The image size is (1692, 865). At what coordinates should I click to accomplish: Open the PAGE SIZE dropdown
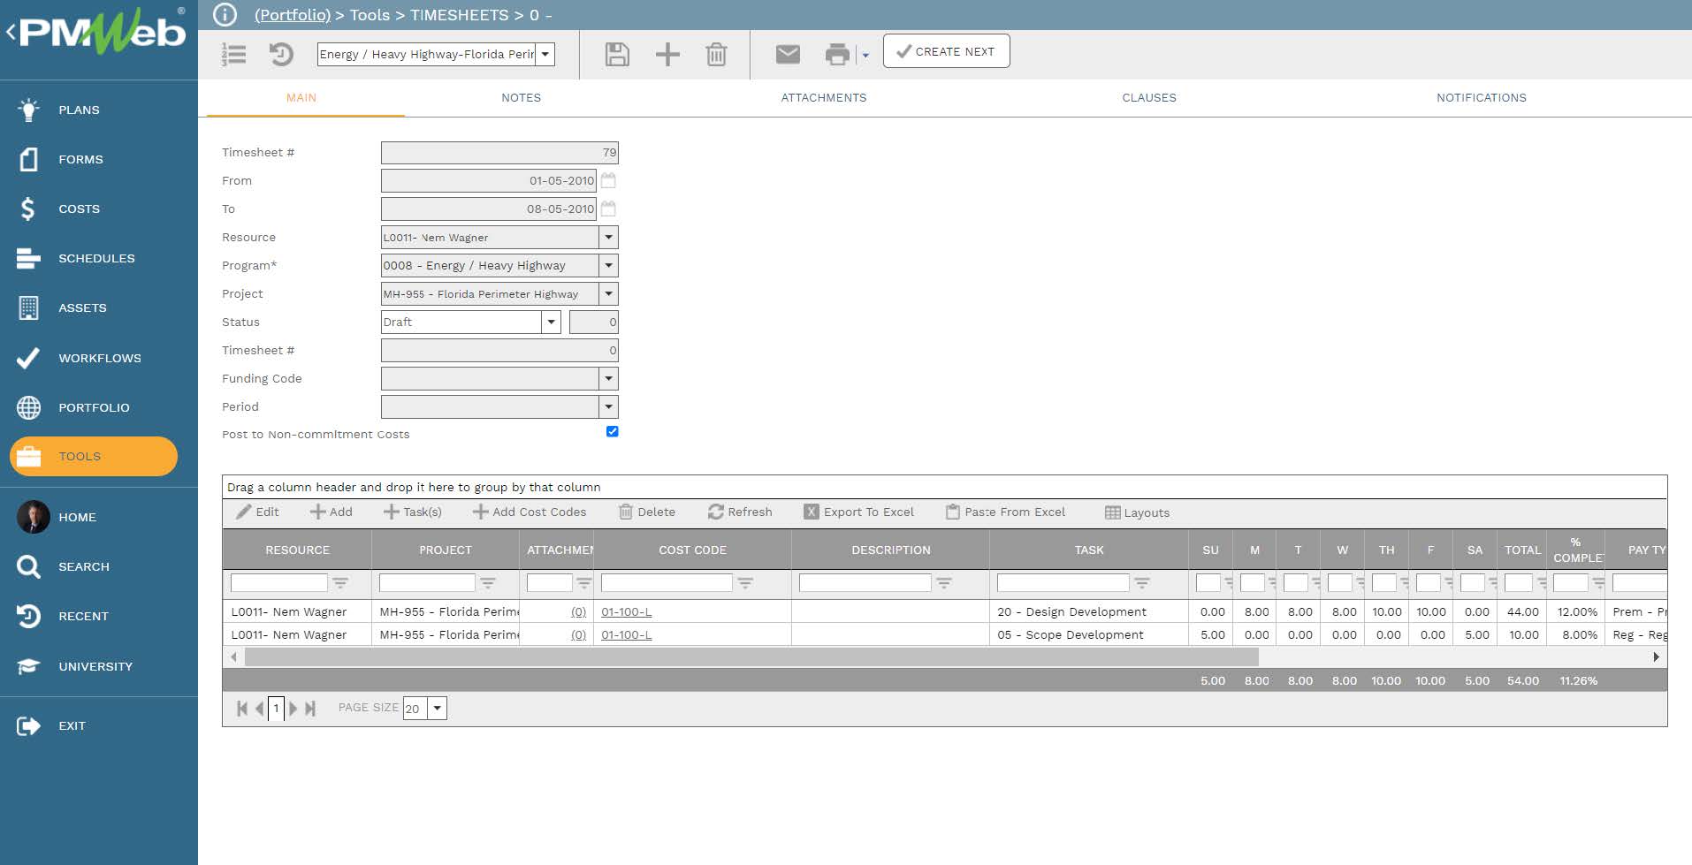click(437, 708)
